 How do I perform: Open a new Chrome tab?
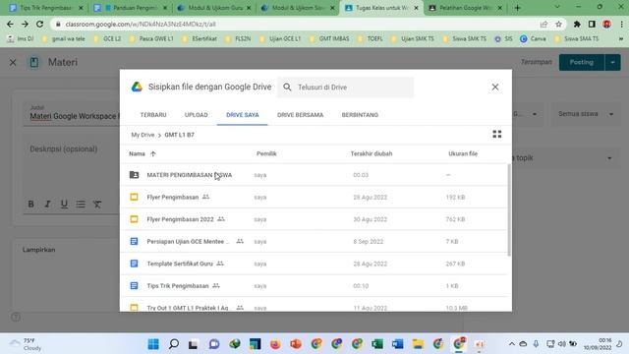(518, 8)
